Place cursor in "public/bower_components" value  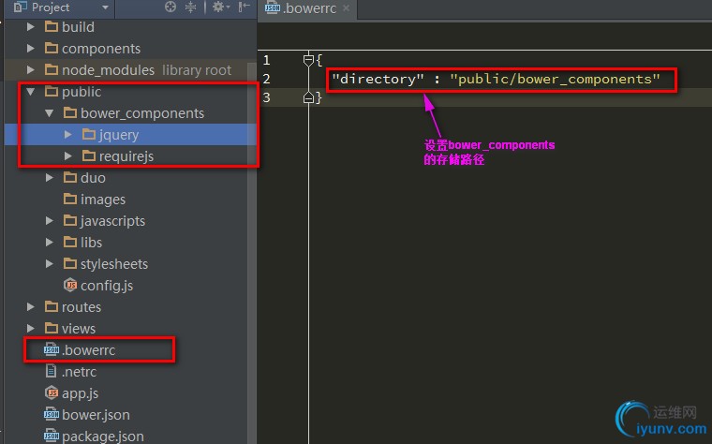click(x=555, y=79)
